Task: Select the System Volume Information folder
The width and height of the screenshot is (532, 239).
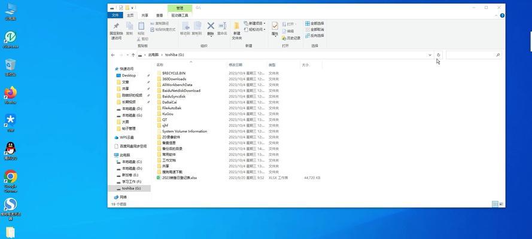Action: coord(184,131)
